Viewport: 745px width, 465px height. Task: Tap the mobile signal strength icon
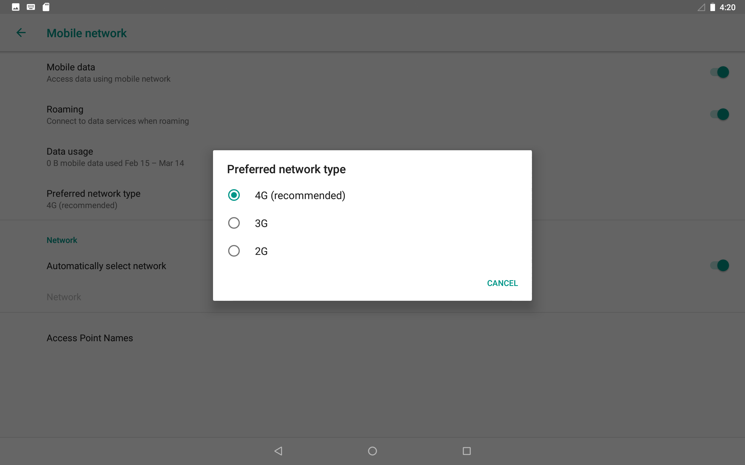pyautogui.click(x=701, y=7)
